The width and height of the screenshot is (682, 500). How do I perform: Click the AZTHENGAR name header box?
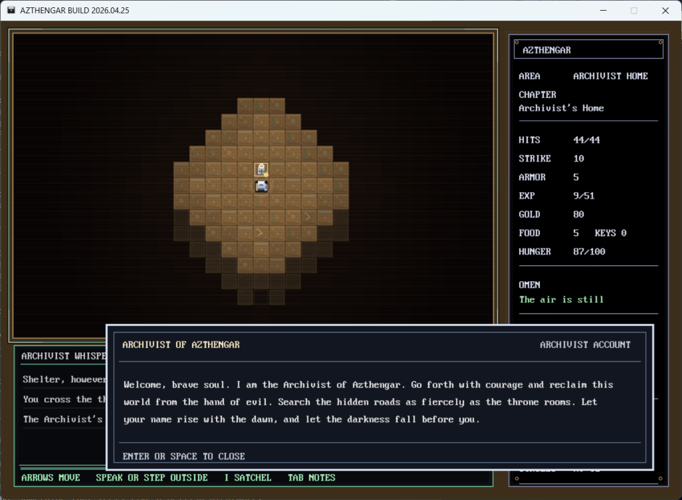[587, 49]
